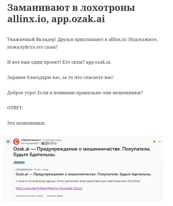Select the АНАЛИЗ flair tag
Screen dimensions: 173x206
click(19, 163)
